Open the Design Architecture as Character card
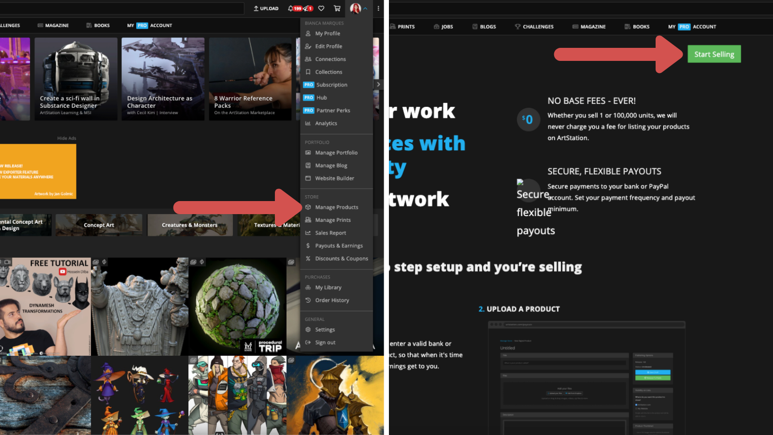The width and height of the screenshot is (773, 435). click(163, 79)
